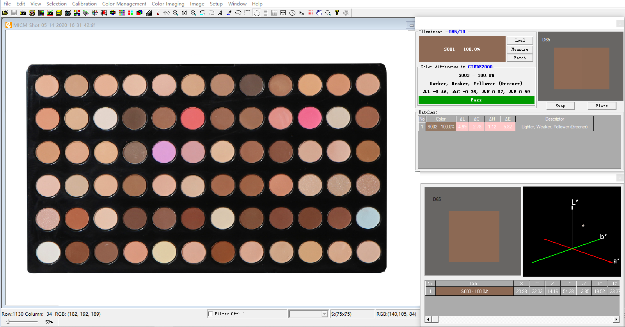Click the yellow question mark help icon
The image size is (625, 327).
pyautogui.click(x=337, y=12)
